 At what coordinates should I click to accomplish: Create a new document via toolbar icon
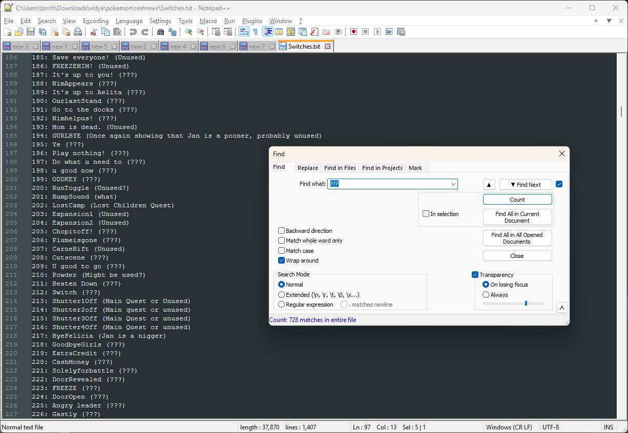point(7,32)
